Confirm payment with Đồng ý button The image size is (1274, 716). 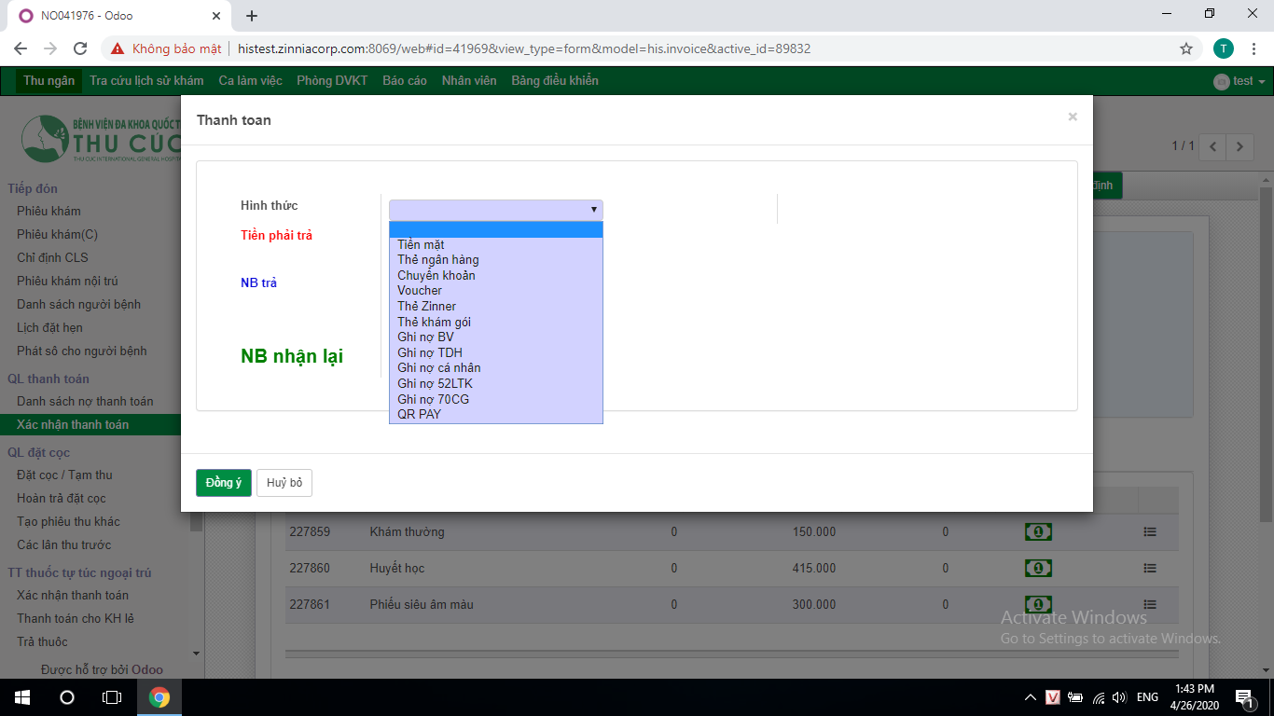223,483
